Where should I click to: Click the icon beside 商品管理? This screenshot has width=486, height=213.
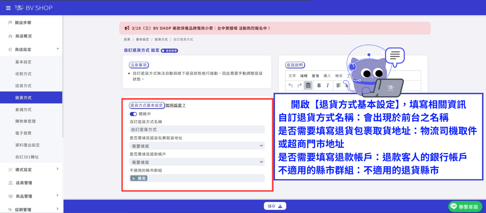point(10,196)
